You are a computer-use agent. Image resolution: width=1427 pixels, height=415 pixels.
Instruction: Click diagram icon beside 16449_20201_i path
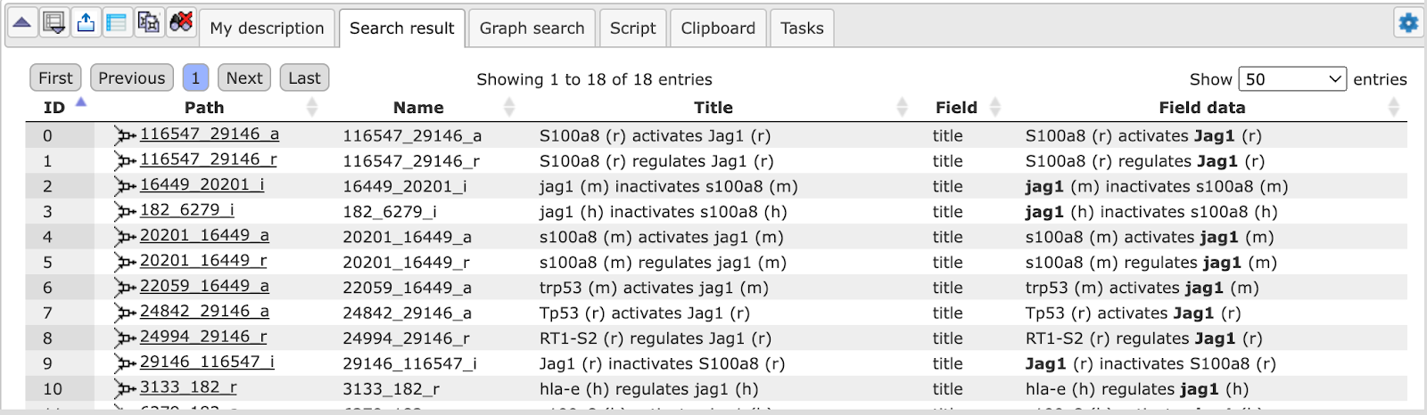point(125,186)
